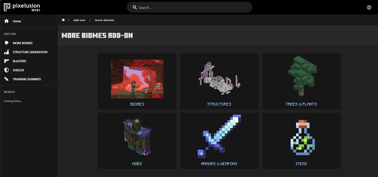Click the shield icon beside Shields

(x=6, y=70)
